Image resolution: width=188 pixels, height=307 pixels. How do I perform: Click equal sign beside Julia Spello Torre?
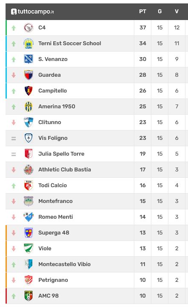(x=14, y=154)
